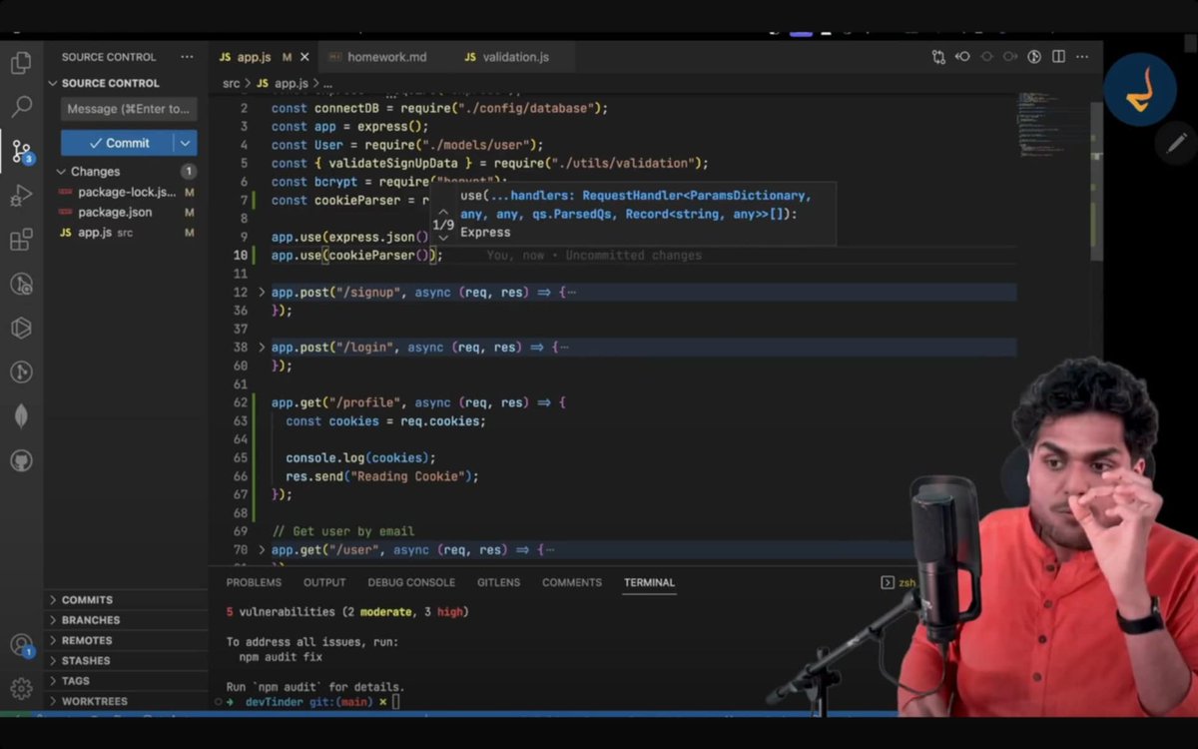Open the Explorer view in activity bar
The image size is (1198, 749).
pos(20,63)
